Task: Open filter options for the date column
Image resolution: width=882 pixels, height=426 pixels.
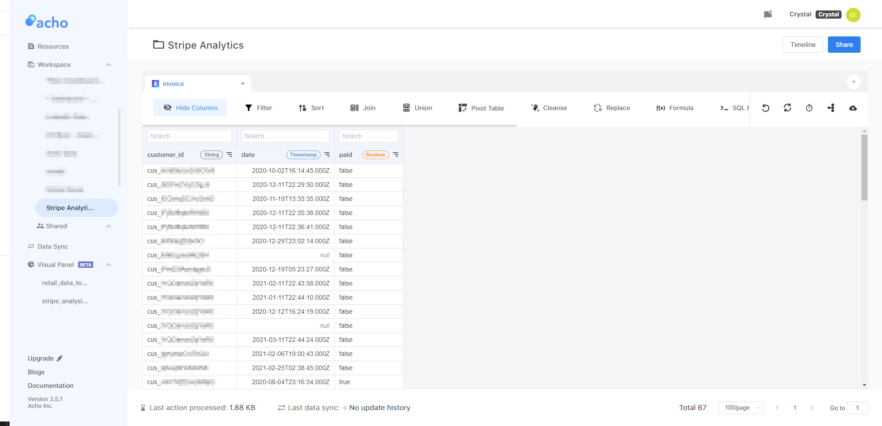Action: click(x=327, y=155)
